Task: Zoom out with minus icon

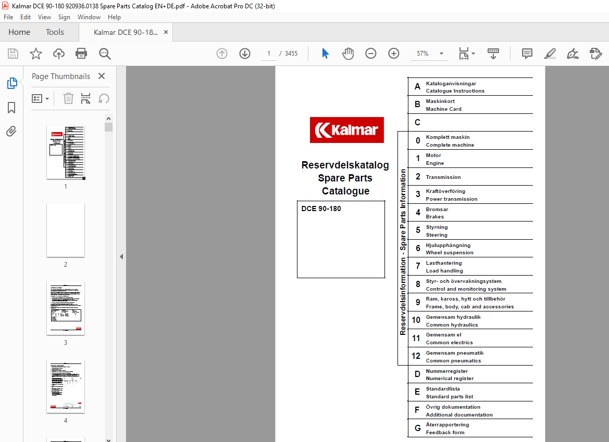Action: tap(371, 54)
